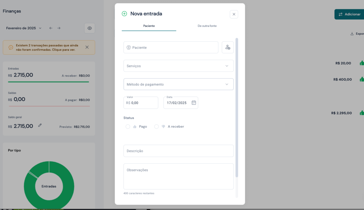Go to previous month with left arrow
364x210 pixels.
51,28
